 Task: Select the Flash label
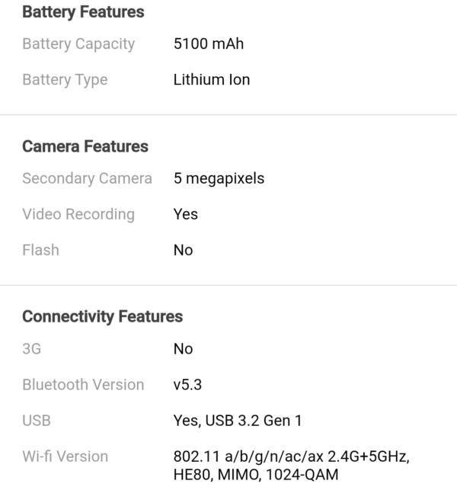[x=40, y=250]
